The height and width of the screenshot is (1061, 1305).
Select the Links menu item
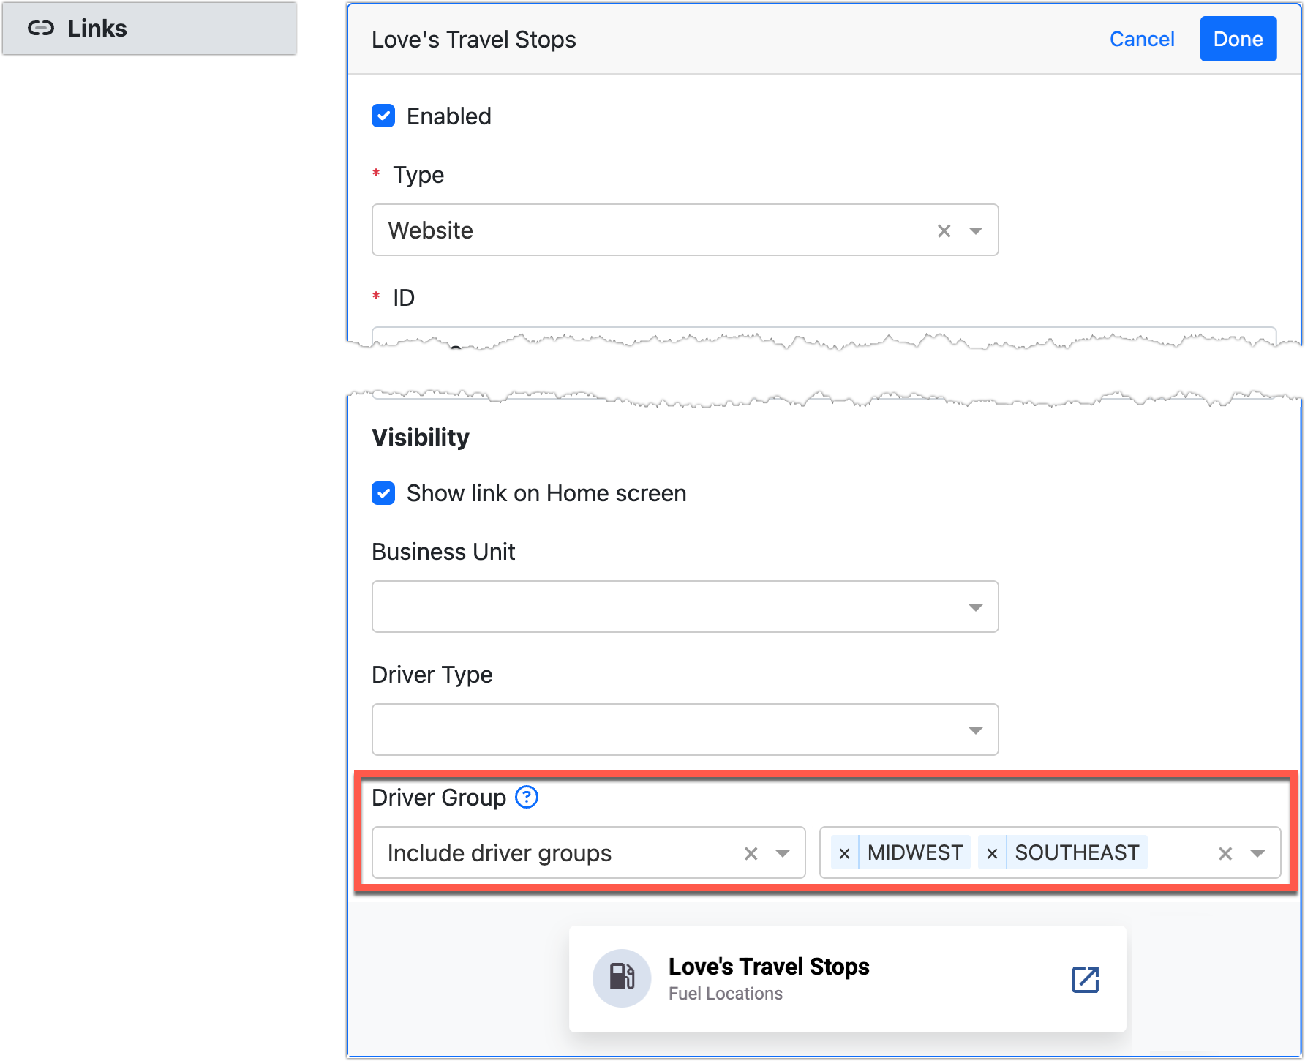[149, 29]
